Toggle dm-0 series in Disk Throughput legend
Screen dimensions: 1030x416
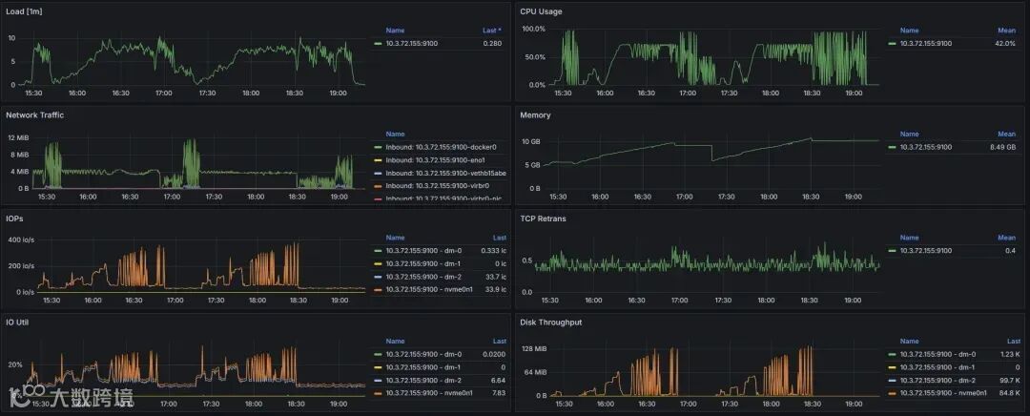pyautogui.click(x=938, y=355)
